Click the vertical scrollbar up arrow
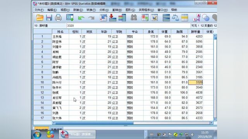 (215, 36)
